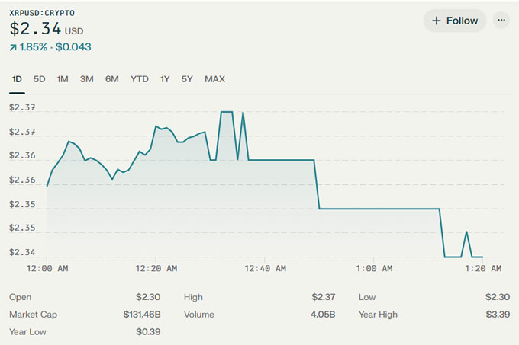Screen dimensions: 519x345
Task: Open the three-dot more options menu
Action: click(501, 21)
